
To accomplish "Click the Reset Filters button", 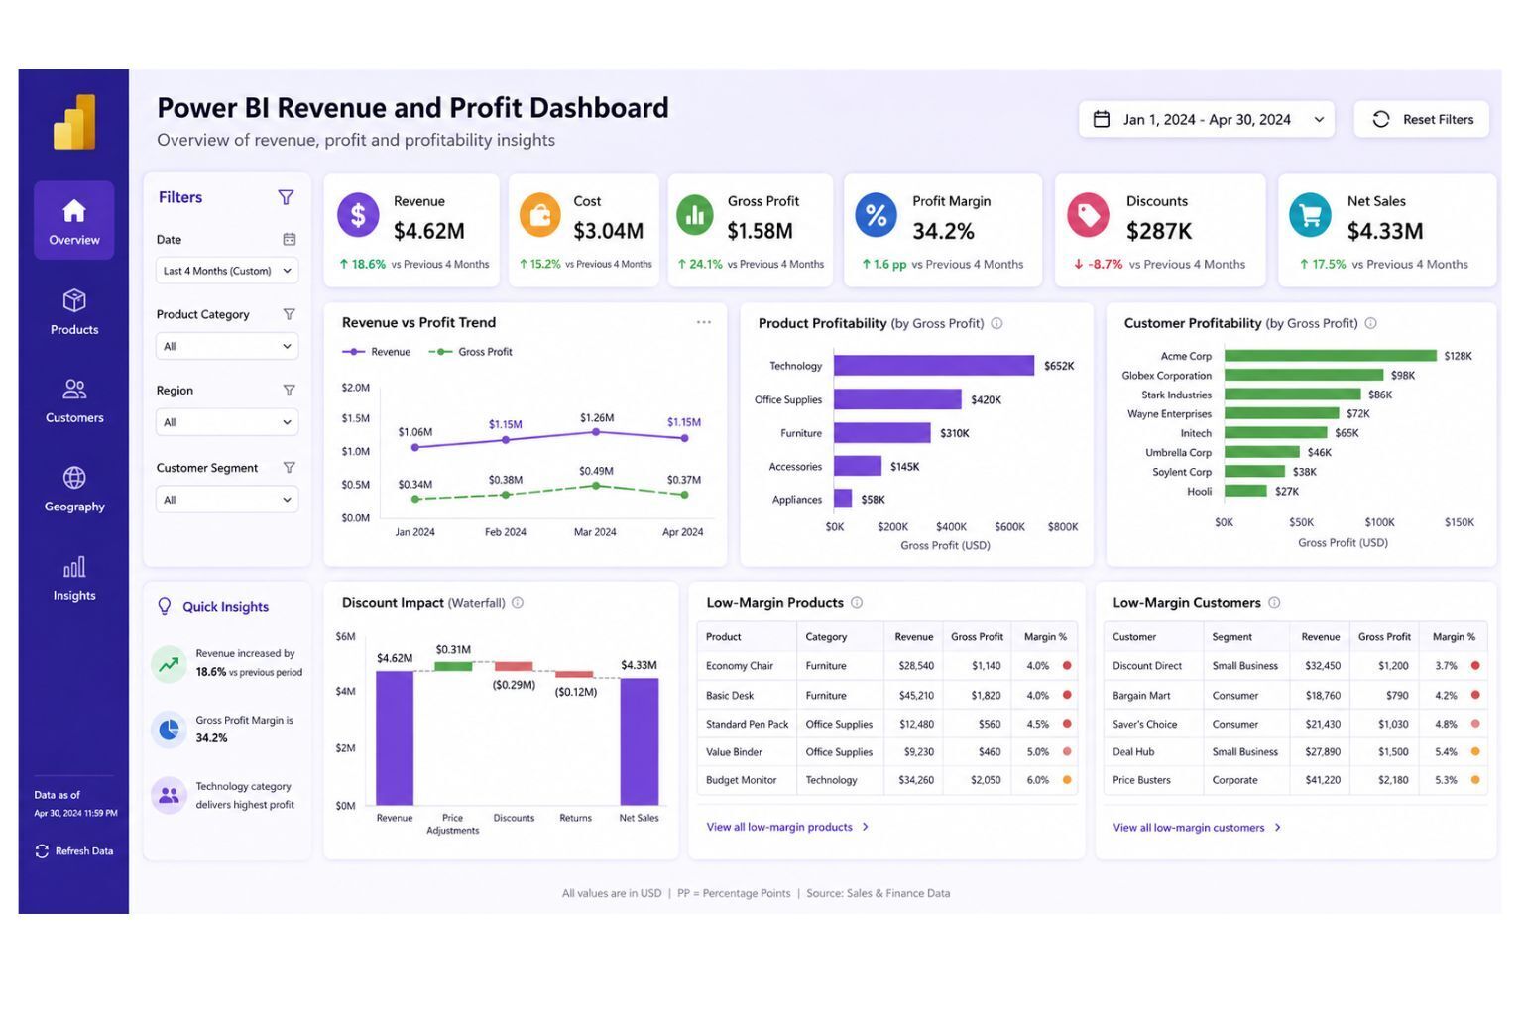I will pyautogui.click(x=1422, y=120).
